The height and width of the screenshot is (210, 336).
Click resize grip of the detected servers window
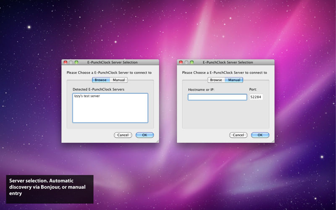pos(157,141)
